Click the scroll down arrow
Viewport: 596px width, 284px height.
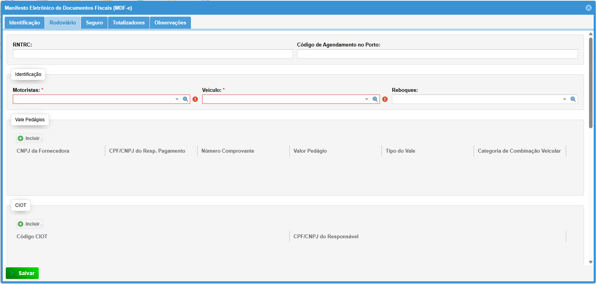[x=591, y=262]
